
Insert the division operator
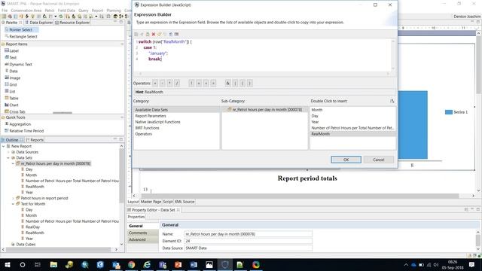[177, 84]
